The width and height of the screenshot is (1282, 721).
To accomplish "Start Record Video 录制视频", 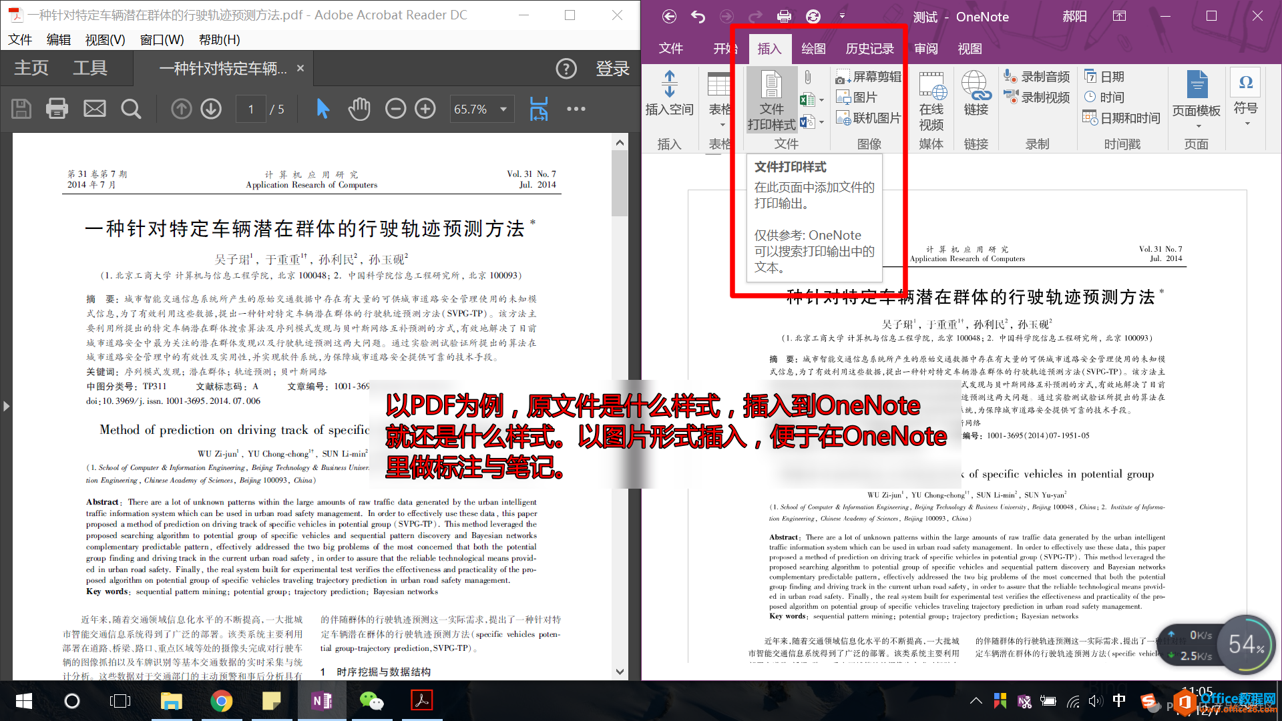I will pos(1037,97).
